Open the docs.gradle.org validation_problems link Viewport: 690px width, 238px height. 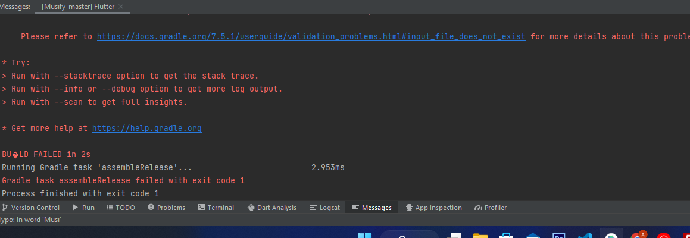[x=311, y=36]
